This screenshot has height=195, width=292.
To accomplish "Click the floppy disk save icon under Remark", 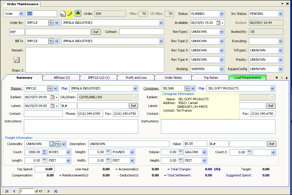I will [x=17, y=60].
